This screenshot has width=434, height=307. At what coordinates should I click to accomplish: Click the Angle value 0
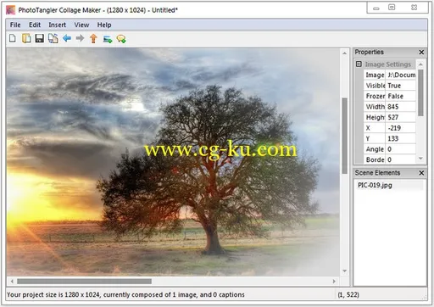[x=401, y=149]
